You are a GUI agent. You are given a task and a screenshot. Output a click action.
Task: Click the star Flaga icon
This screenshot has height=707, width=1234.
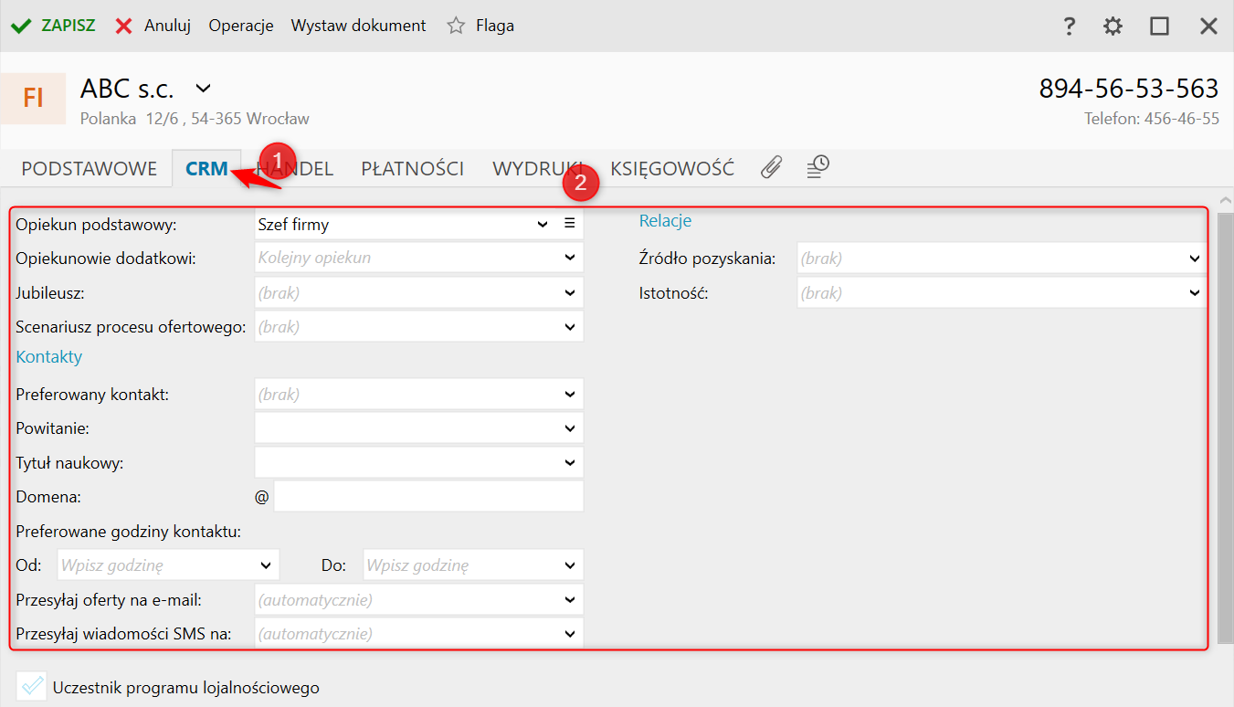(456, 26)
